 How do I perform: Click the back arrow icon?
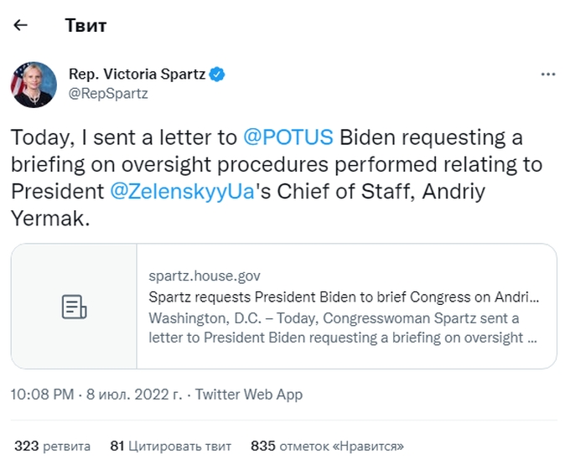pos(20,25)
